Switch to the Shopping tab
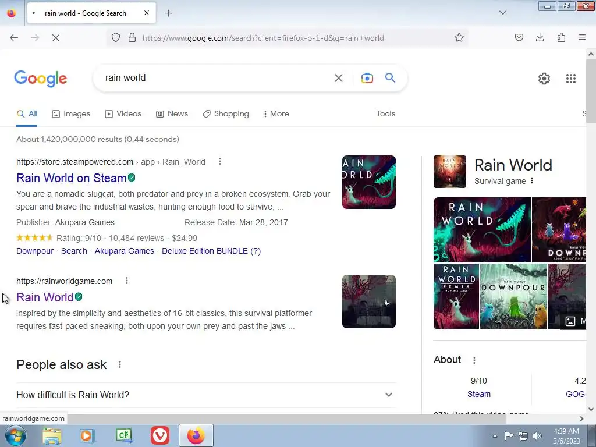Viewport: 596px width, 447px height. point(226,114)
